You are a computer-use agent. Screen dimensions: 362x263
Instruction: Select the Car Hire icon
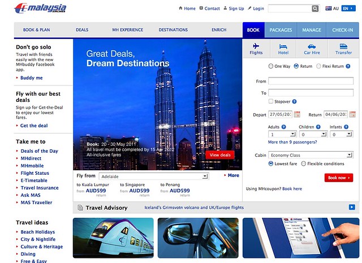coord(312,46)
